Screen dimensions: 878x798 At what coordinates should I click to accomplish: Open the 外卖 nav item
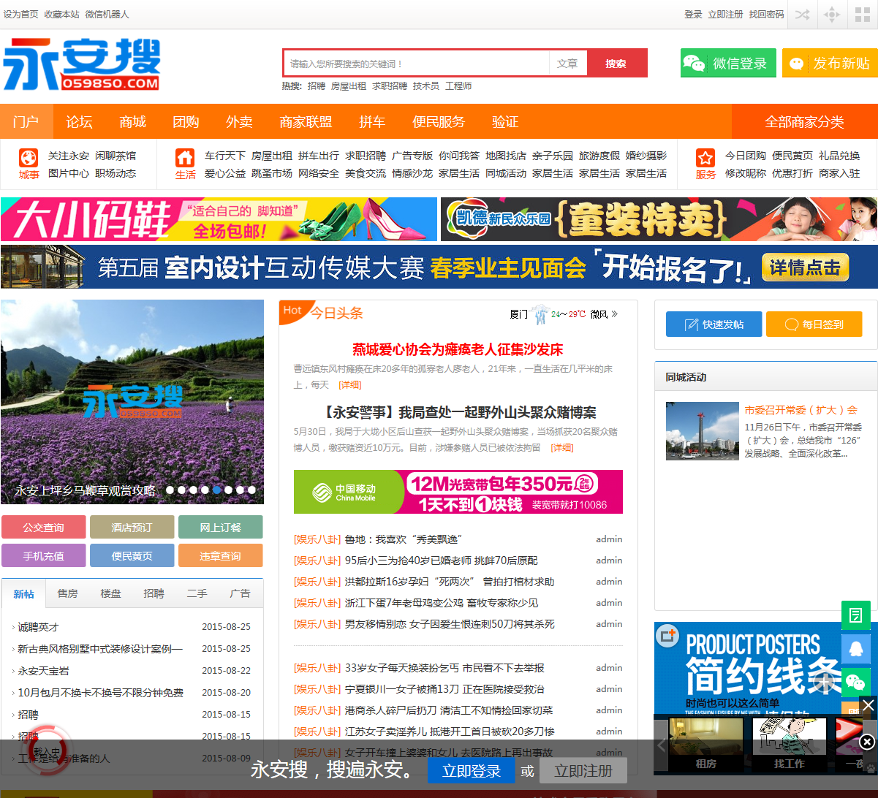(x=239, y=121)
